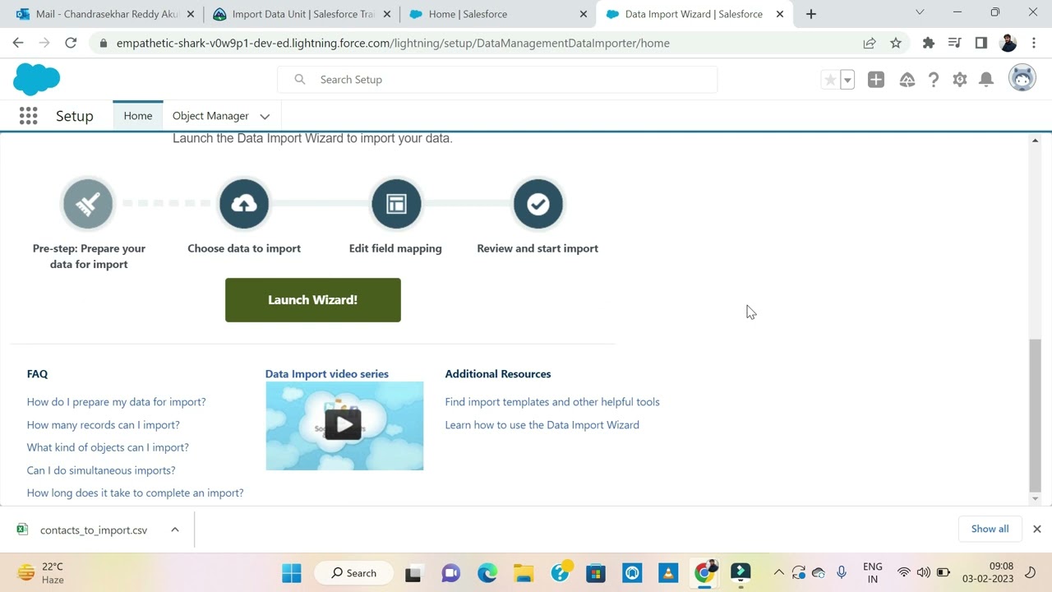Click the Salesforce cloud logo
Viewport: 1052px width, 592px height.
click(x=37, y=80)
